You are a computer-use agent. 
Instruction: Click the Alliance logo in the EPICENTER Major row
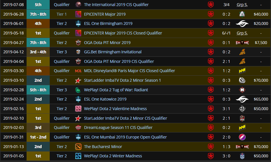pyautogui.click(x=242, y=14)
